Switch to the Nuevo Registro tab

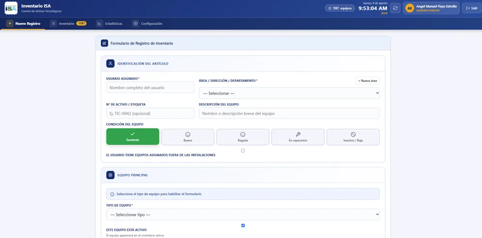point(23,24)
